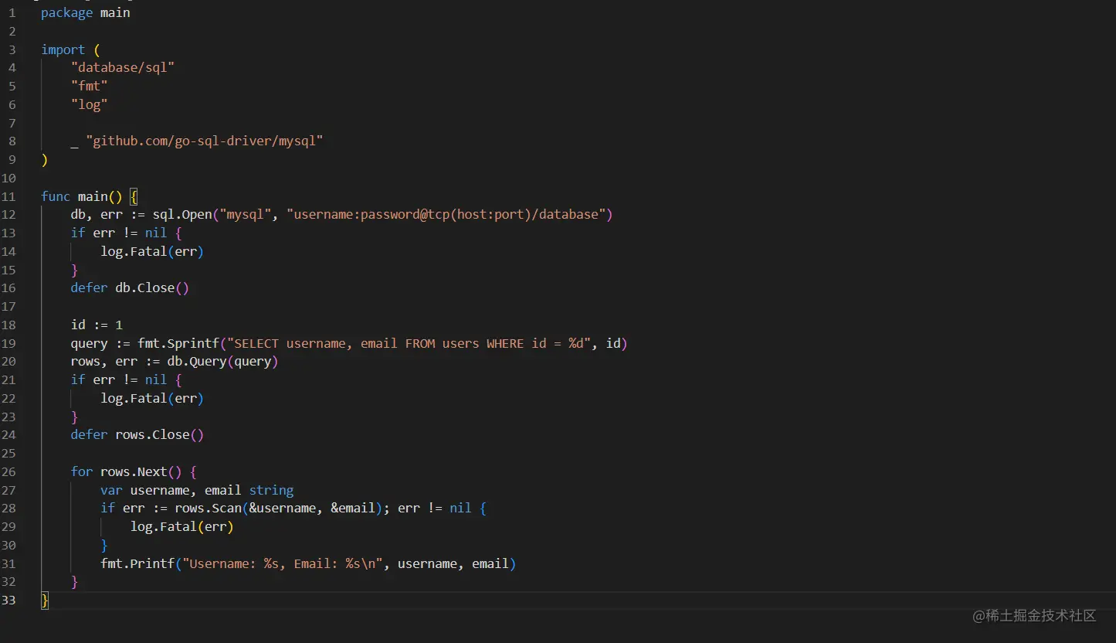Screen dimensions: 1116x643
Task: Click line number 1 in the gutter
Action: 12,12
